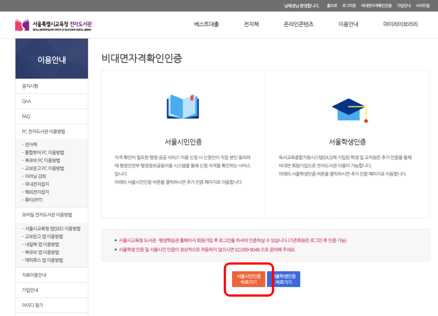Screen dimensions: 438x316
Task: Select 자료이용안내 in the sidebar
Action: point(52,275)
